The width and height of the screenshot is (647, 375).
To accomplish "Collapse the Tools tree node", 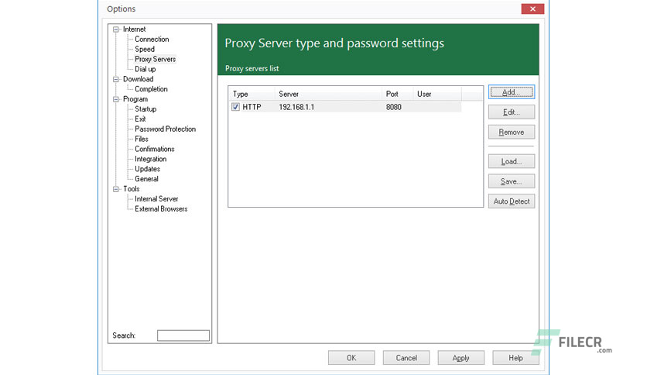I will pyautogui.click(x=116, y=189).
